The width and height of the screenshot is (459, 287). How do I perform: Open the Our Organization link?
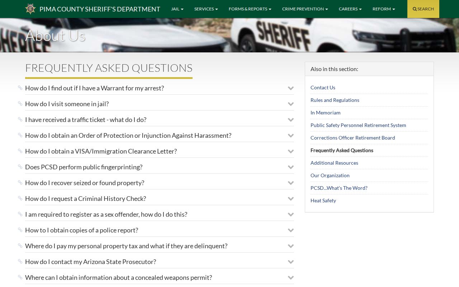(x=330, y=175)
